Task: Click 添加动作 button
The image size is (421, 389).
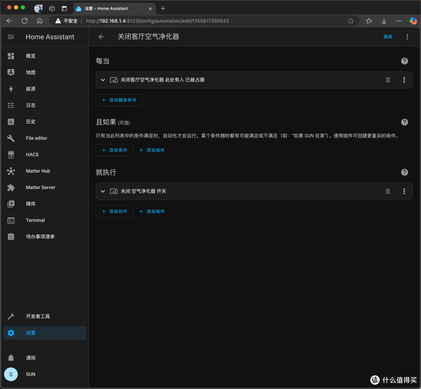Action: tap(114, 212)
